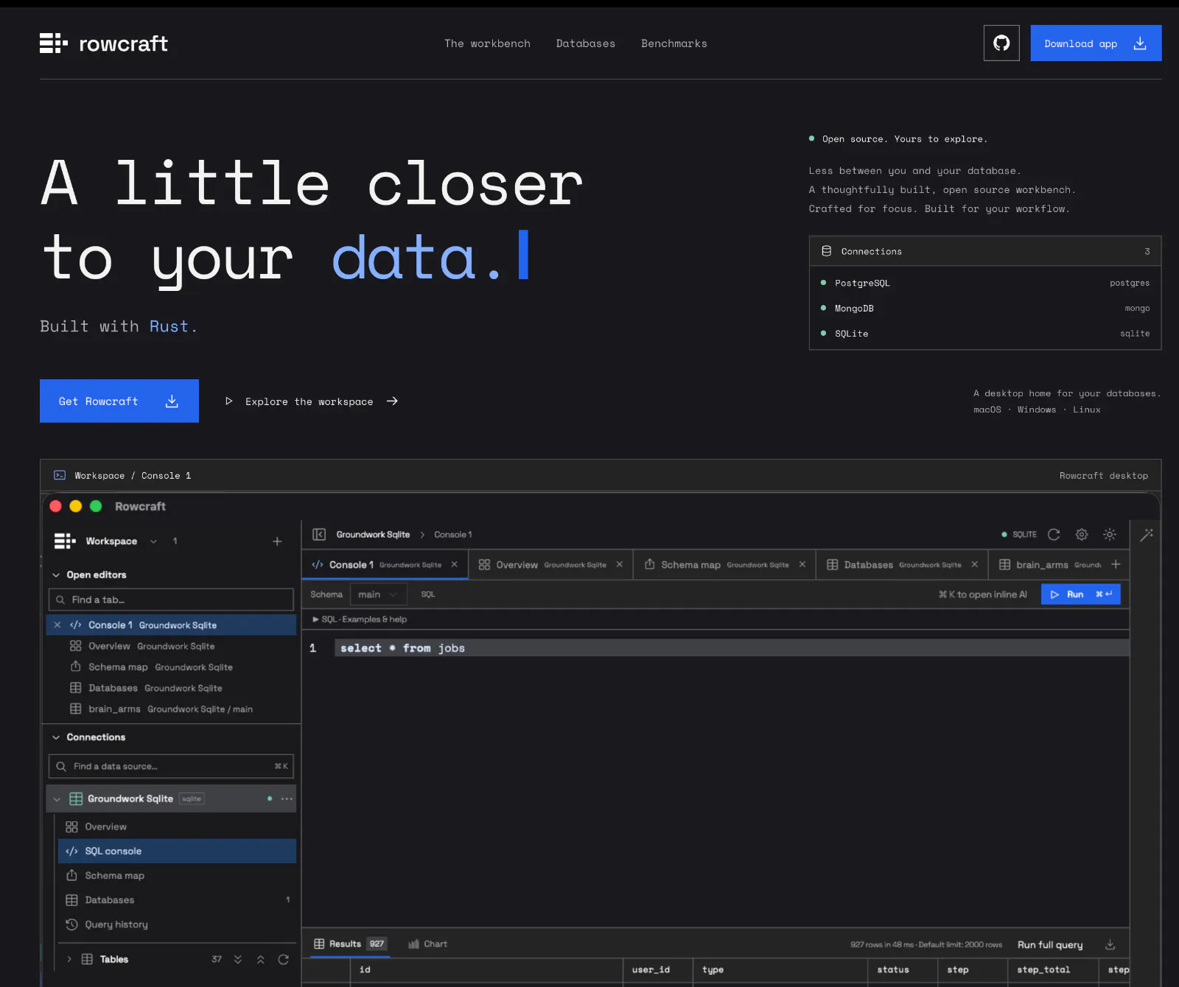The image size is (1179, 987).
Task: Click the plus icon next to Workspace
Action: [x=277, y=541]
